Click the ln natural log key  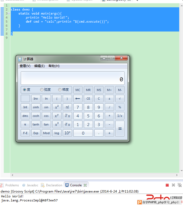tap(46, 99)
